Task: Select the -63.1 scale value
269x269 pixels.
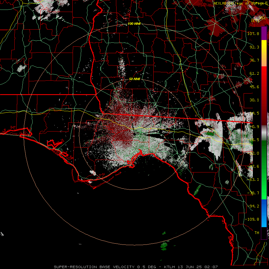Action: (x=253, y=180)
